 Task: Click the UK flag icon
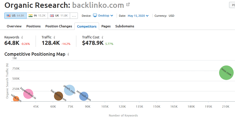pos(52,16)
